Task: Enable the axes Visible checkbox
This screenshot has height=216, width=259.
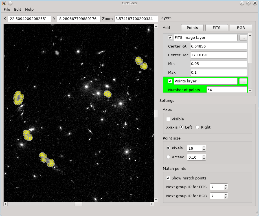Action: pyautogui.click(x=168, y=119)
